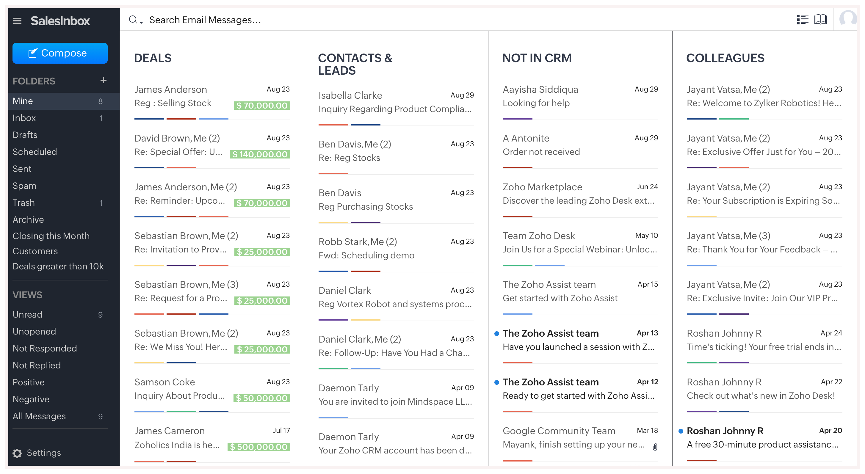Select the Unread view
This screenshot has height=474, width=865.
pyautogui.click(x=28, y=315)
